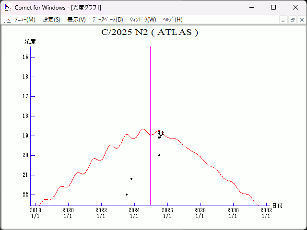307x230 pixels.
Task: Close the inner 光度グラフ1 document window
Action: (x=301, y=20)
